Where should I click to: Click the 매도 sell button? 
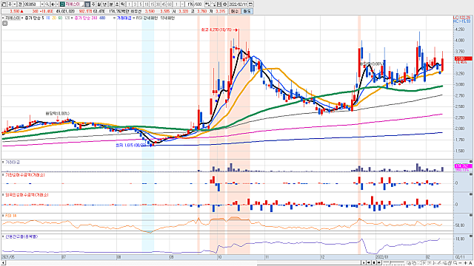tap(246, 11)
